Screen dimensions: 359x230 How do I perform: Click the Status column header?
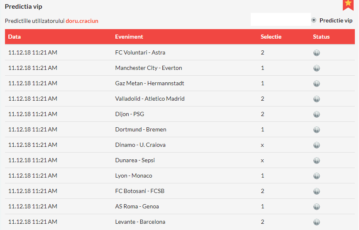pyautogui.click(x=321, y=37)
